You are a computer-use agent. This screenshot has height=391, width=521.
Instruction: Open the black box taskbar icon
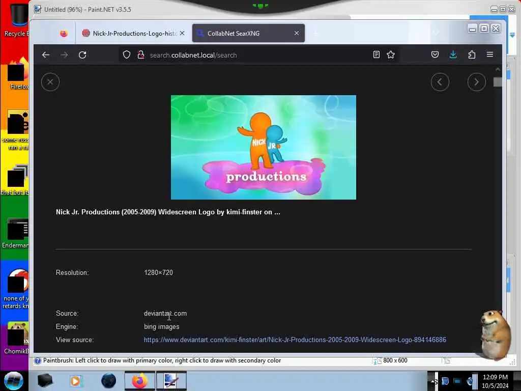coord(45,381)
